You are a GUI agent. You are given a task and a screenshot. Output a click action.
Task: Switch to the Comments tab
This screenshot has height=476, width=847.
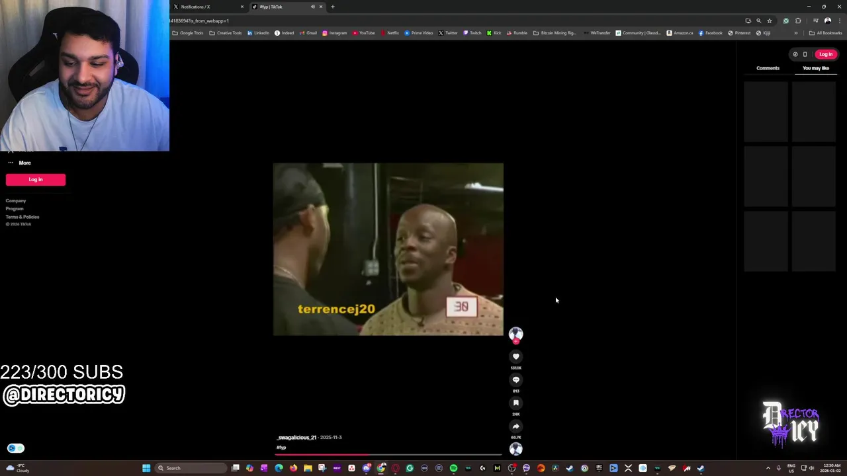click(768, 68)
